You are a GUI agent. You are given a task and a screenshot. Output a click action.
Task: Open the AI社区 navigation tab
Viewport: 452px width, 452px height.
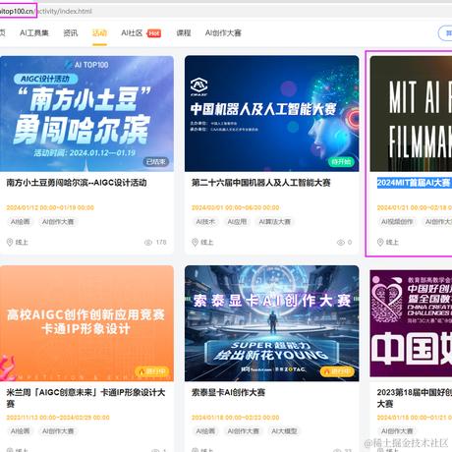[132, 32]
